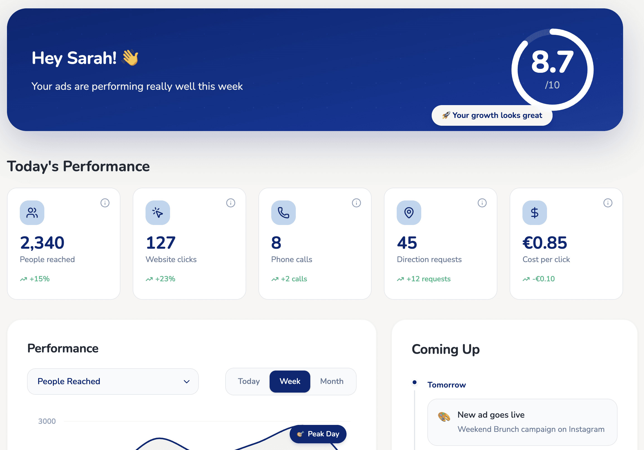Click the Cost per click dollar icon

[x=534, y=212]
